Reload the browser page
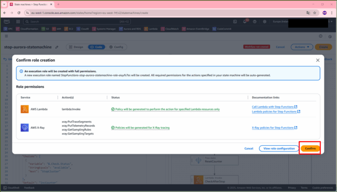This screenshot has height=192, width=337. tap(19, 13)
